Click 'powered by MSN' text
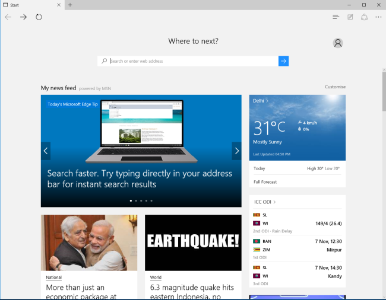 [95, 88]
